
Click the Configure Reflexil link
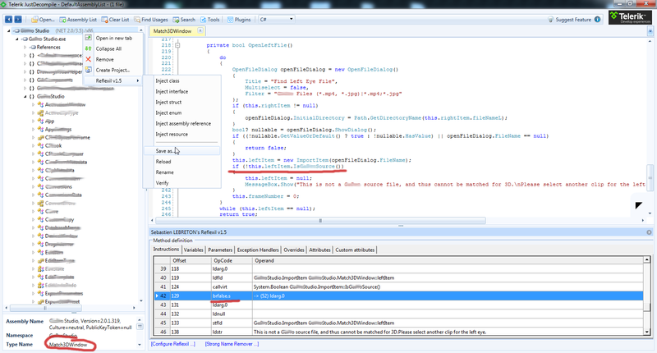coord(172,343)
